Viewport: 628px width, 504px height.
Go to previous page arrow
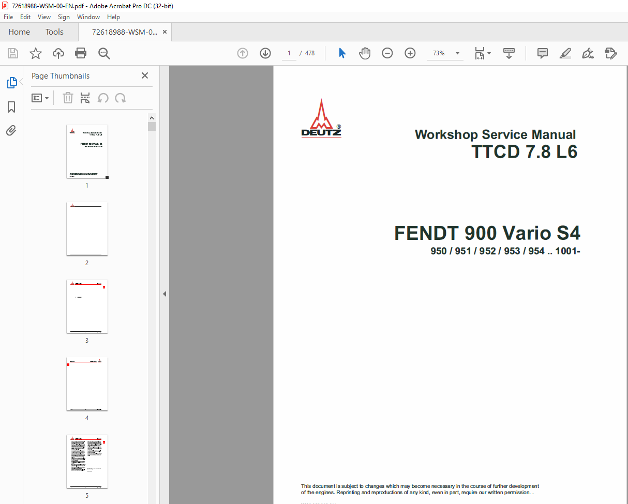[x=243, y=53]
